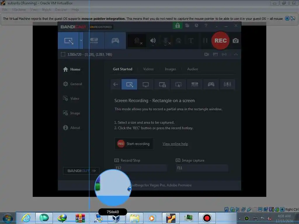Open General settings in sidebar

click(x=73, y=84)
